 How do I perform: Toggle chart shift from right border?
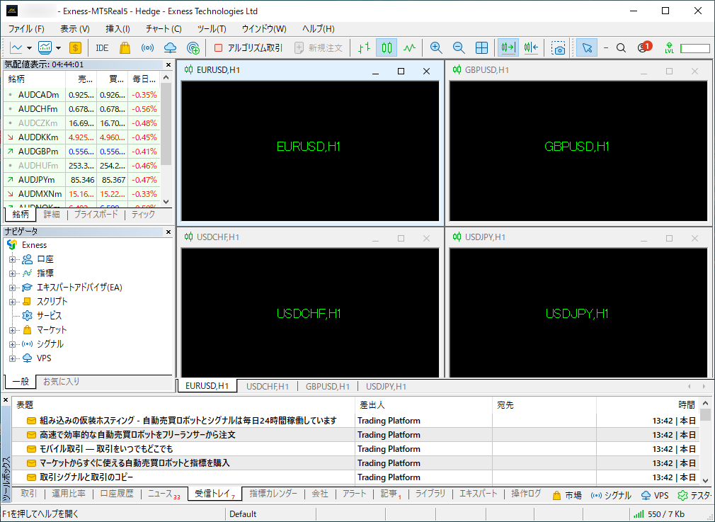531,48
